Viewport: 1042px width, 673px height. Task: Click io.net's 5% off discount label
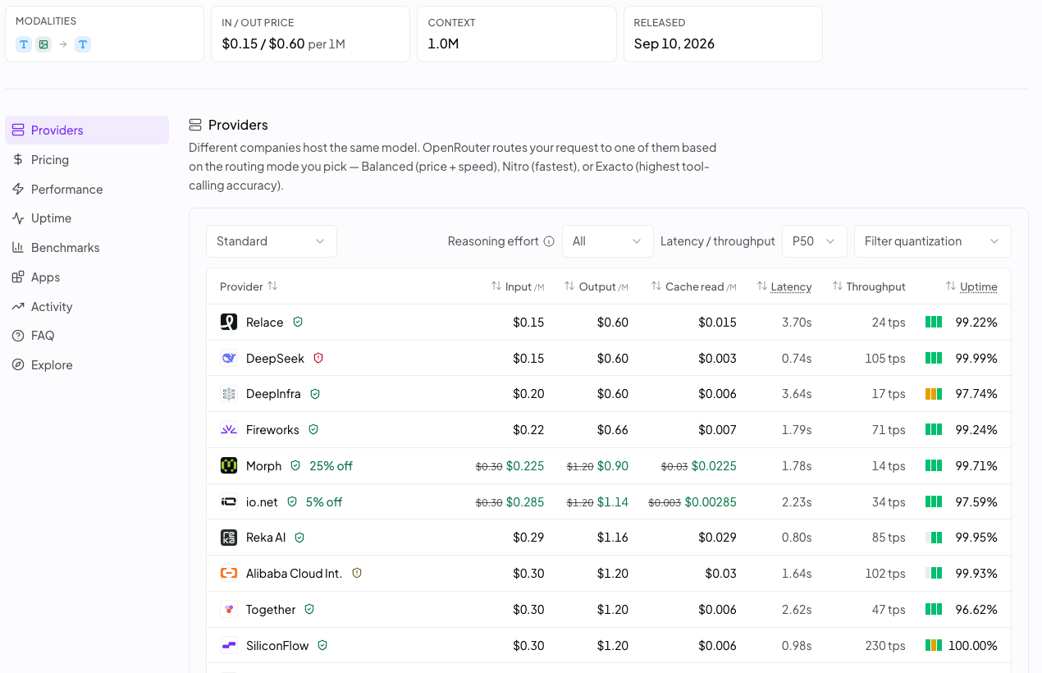tap(324, 502)
